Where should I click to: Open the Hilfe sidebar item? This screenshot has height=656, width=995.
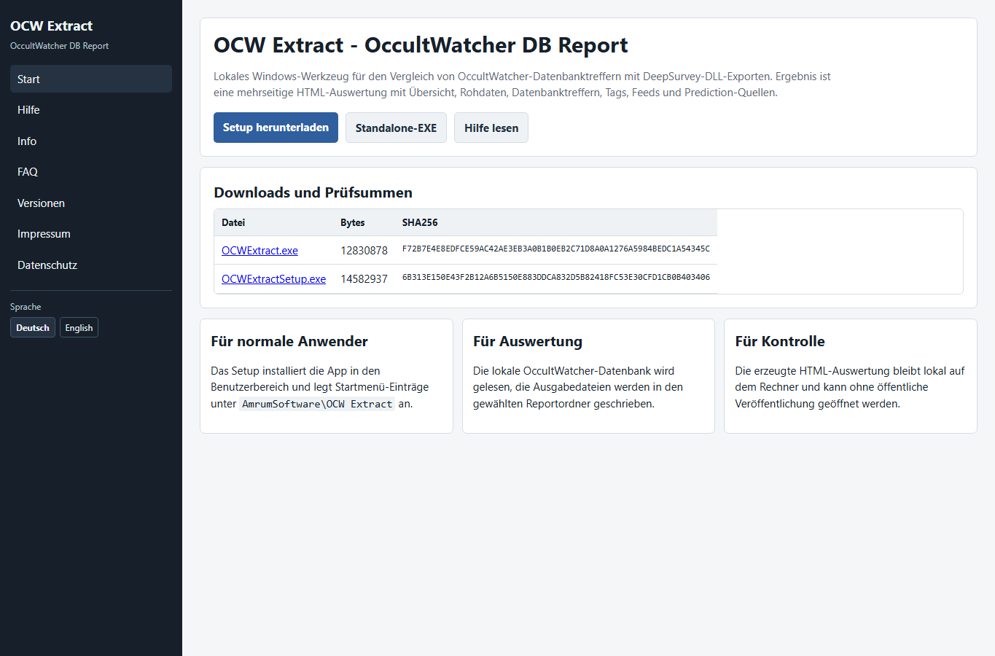[x=91, y=110]
